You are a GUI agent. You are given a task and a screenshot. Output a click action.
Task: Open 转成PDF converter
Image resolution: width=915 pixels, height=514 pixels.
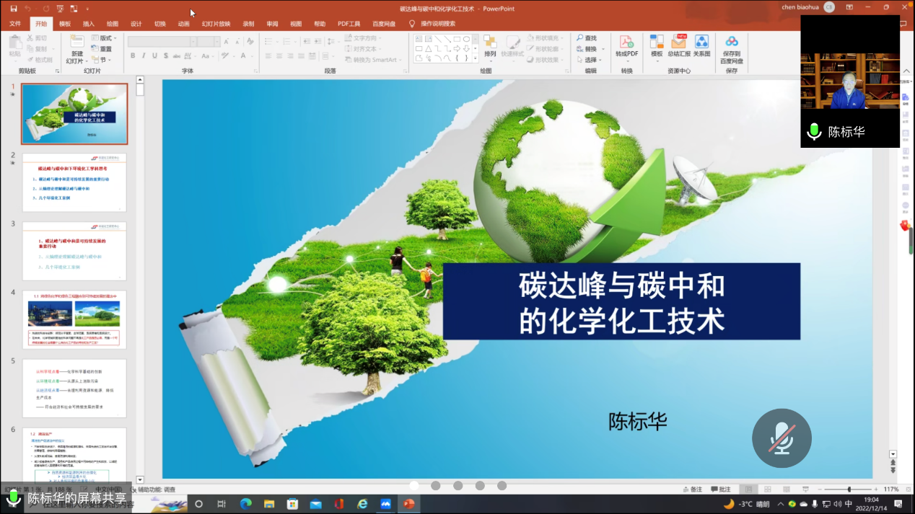click(626, 46)
